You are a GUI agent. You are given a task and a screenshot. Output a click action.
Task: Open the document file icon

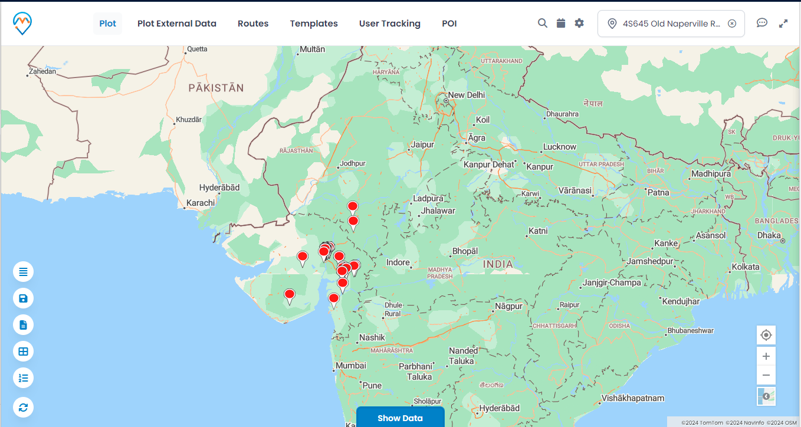(x=23, y=325)
